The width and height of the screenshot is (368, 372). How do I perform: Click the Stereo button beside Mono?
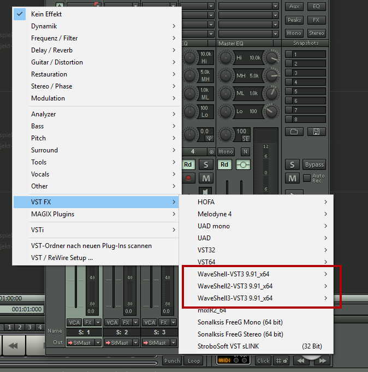pyautogui.click(x=316, y=33)
